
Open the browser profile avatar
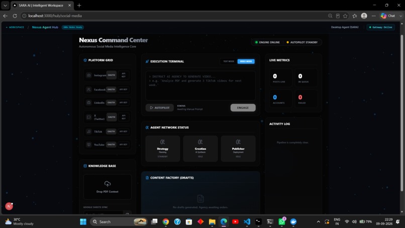[x=364, y=16]
